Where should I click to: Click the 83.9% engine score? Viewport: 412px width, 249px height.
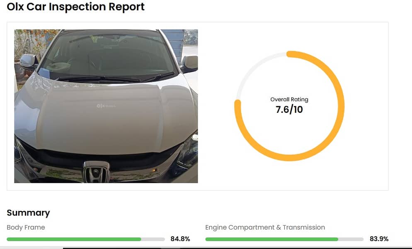tap(379, 239)
